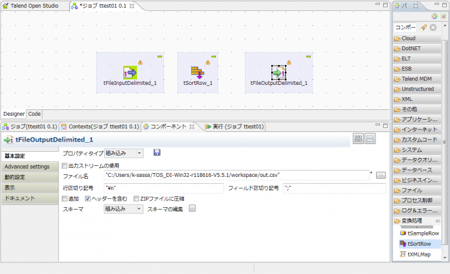This screenshot has height=274, width=450.
Task: Open the 動的設定 section
Action: point(30,178)
